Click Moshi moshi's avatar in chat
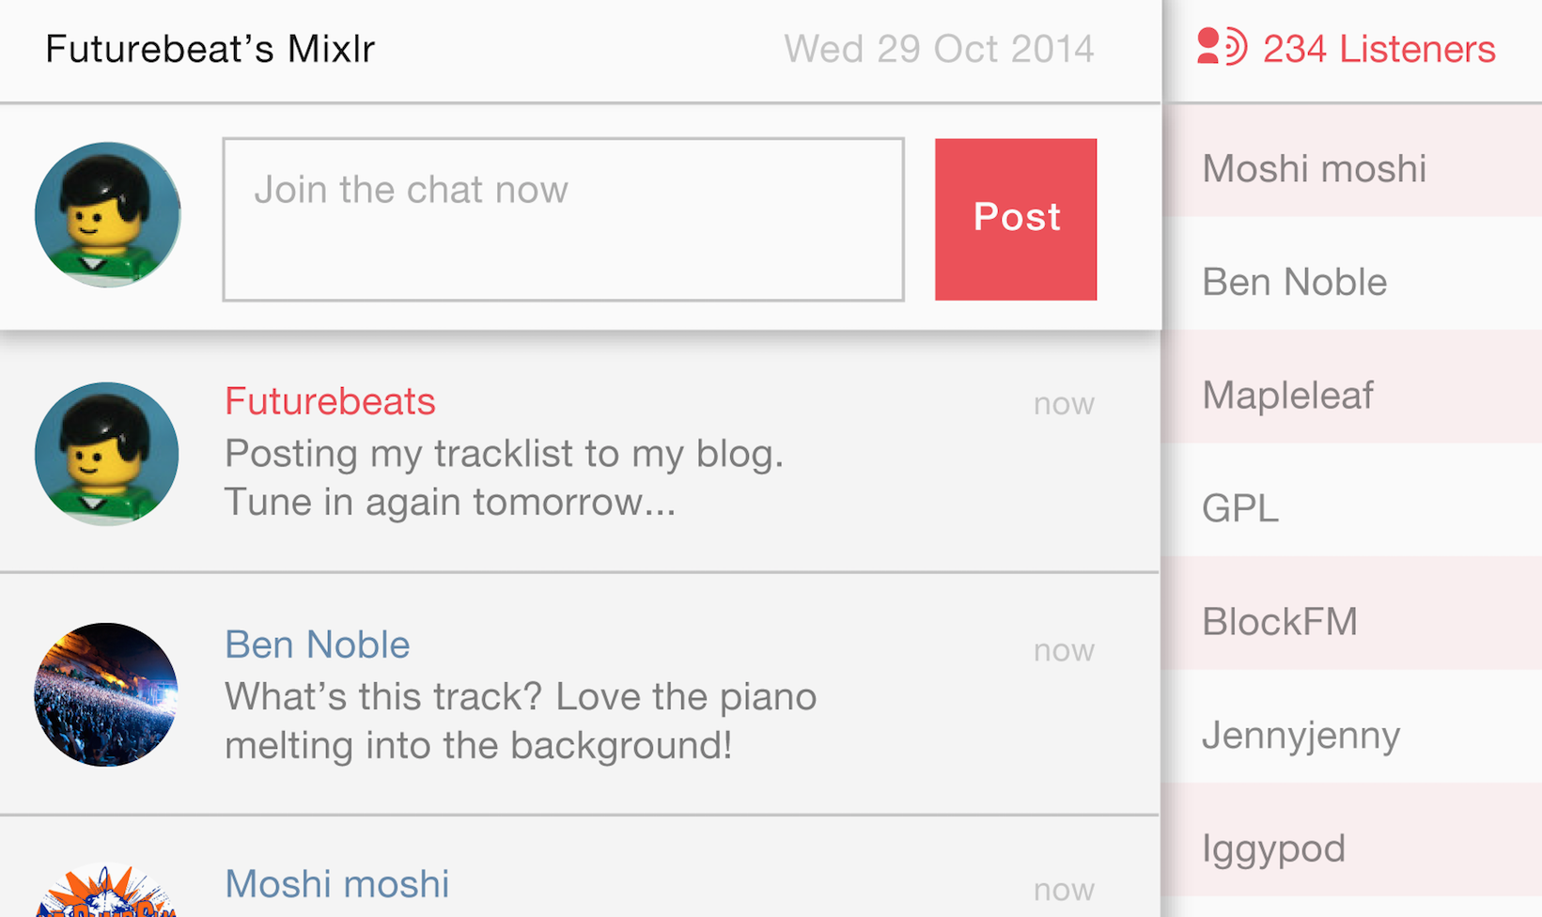The image size is (1542, 917). pyautogui.click(x=106, y=894)
